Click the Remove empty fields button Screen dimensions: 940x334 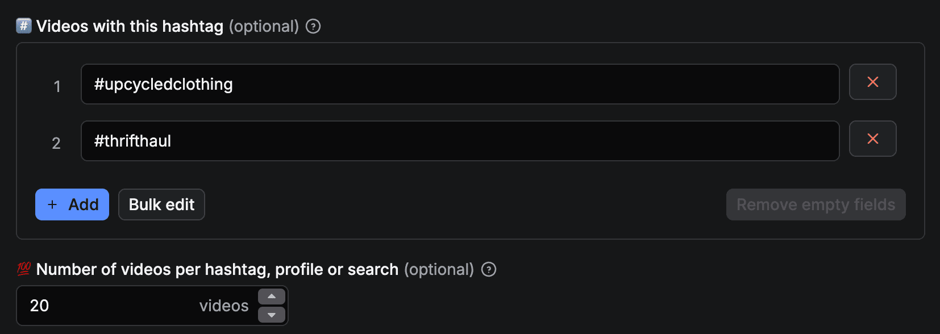coord(816,204)
